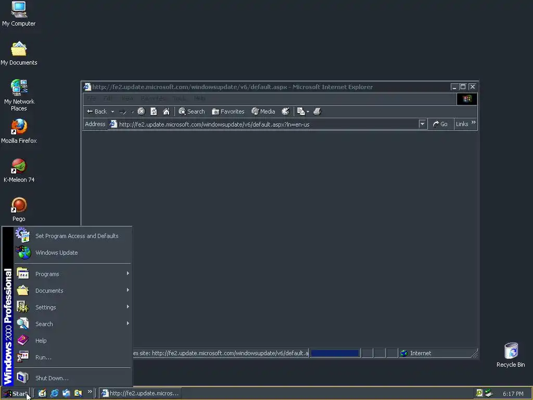Print the page with the Print icon
The height and width of the screenshot is (400, 533).
pos(317,111)
